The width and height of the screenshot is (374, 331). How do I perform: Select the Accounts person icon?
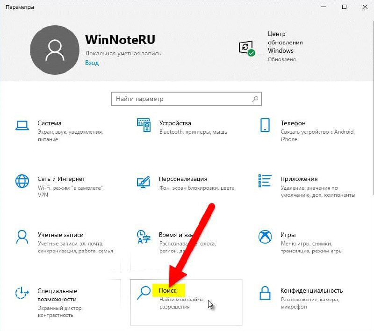pyautogui.click(x=22, y=237)
